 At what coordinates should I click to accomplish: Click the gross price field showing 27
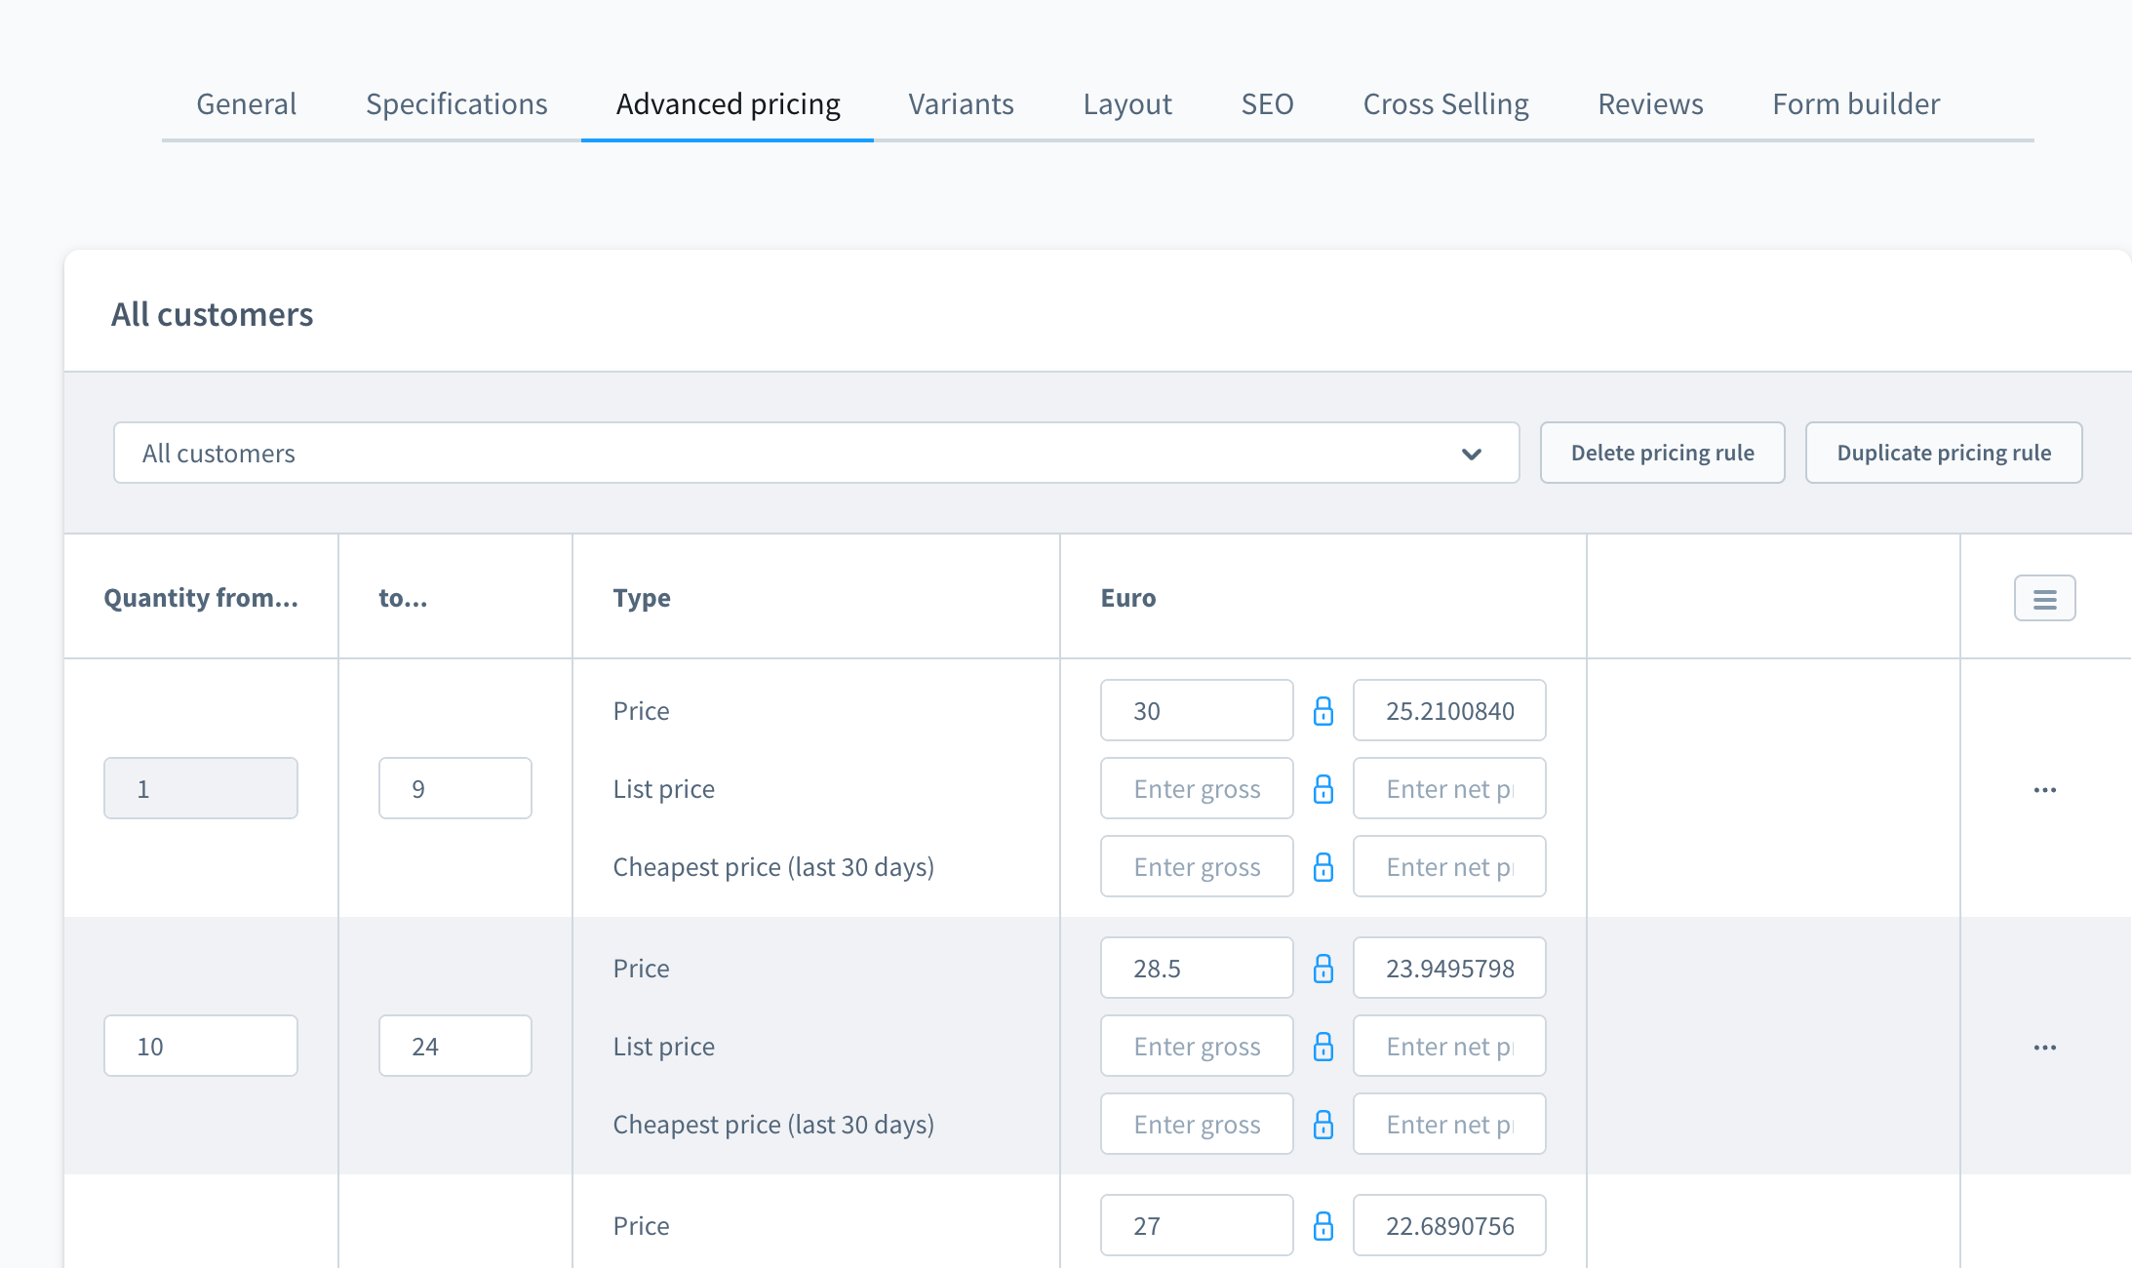(1197, 1225)
